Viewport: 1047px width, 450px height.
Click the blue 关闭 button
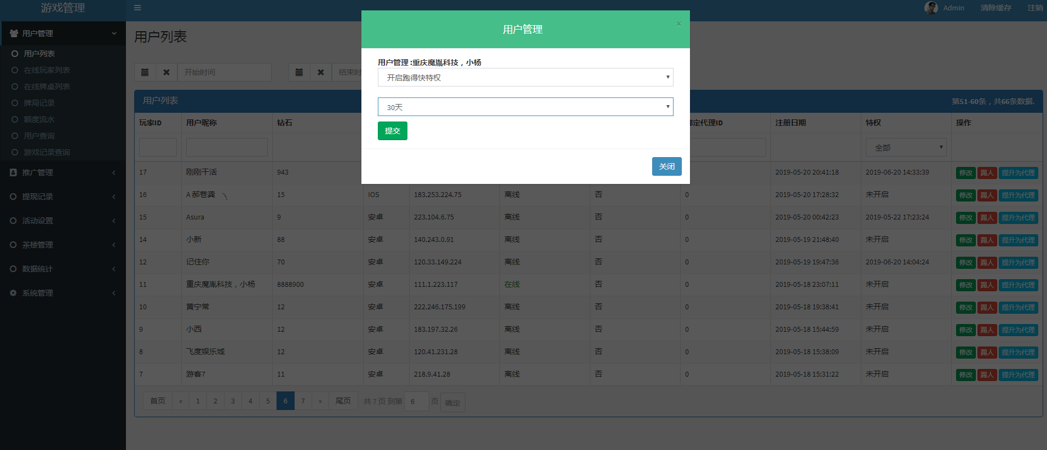[x=666, y=166]
